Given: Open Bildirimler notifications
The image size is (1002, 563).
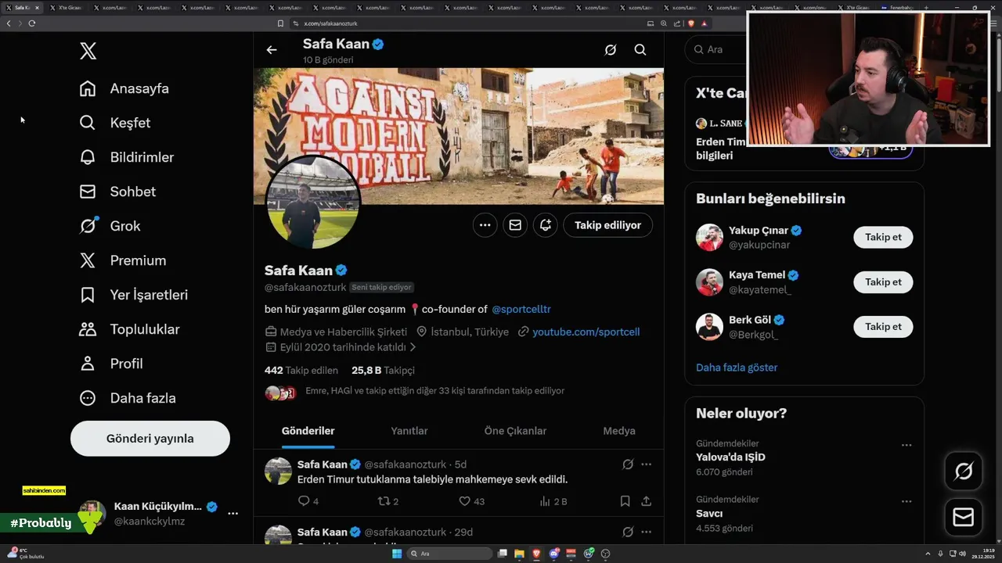Looking at the screenshot, I should pyautogui.click(x=127, y=157).
